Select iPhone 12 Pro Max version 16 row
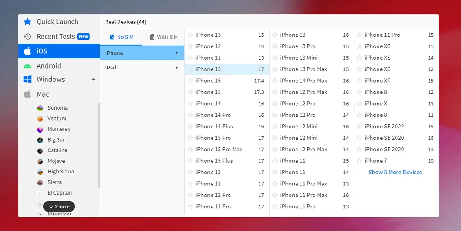The height and width of the screenshot is (231, 461). pyautogui.click(x=312, y=92)
